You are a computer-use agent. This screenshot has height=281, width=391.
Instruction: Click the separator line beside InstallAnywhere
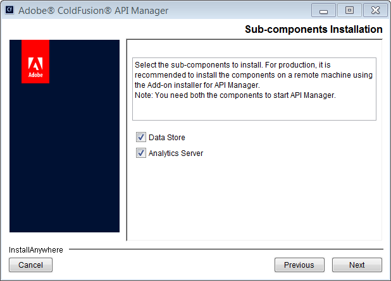[228, 250]
